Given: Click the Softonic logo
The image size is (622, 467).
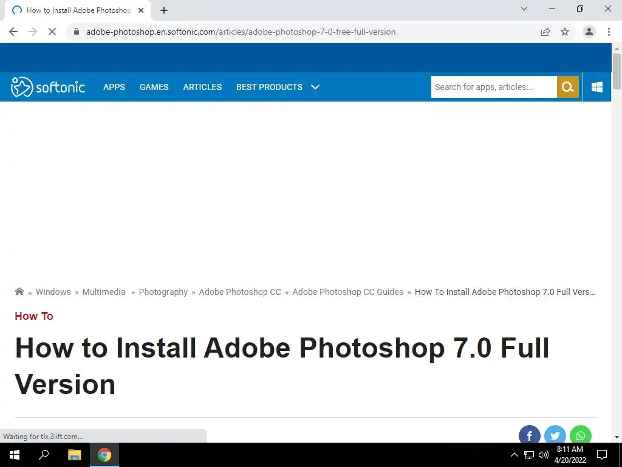Looking at the screenshot, I should tap(48, 87).
